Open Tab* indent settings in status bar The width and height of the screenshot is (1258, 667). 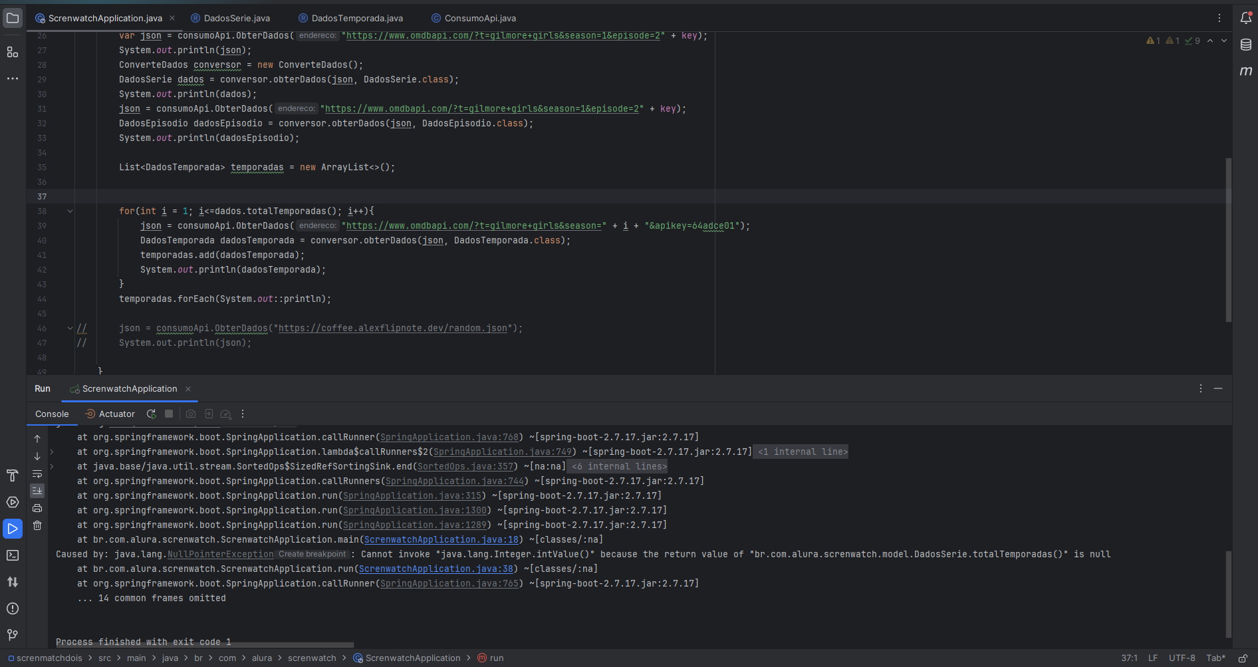(x=1216, y=658)
